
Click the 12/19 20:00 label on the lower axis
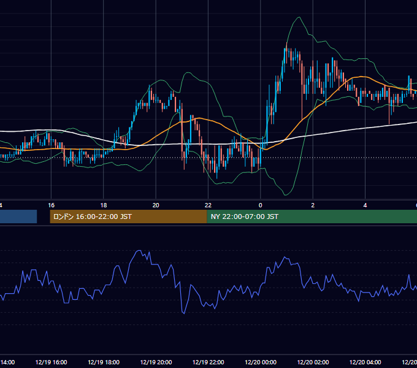(x=156, y=362)
